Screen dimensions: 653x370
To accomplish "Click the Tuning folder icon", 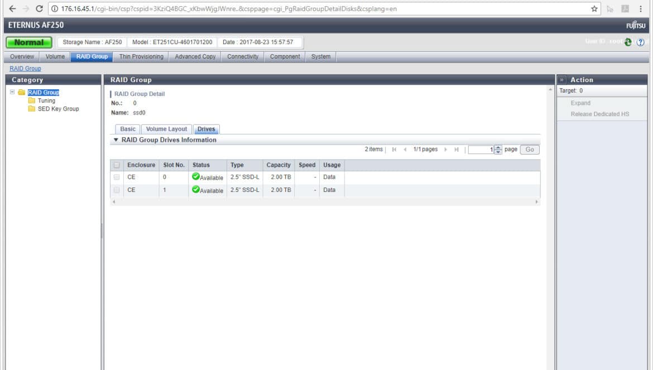I will click(x=32, y=100).
